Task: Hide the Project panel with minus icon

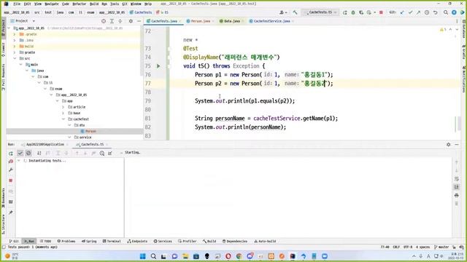Action: 139,21
